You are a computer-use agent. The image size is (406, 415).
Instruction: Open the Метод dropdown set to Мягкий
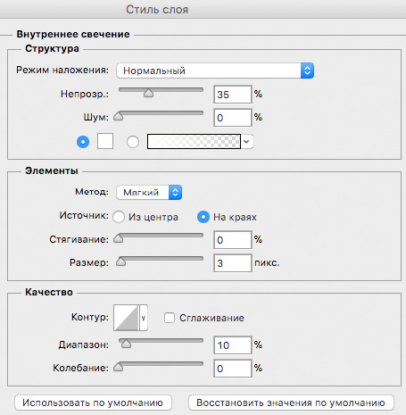point(149,193)
